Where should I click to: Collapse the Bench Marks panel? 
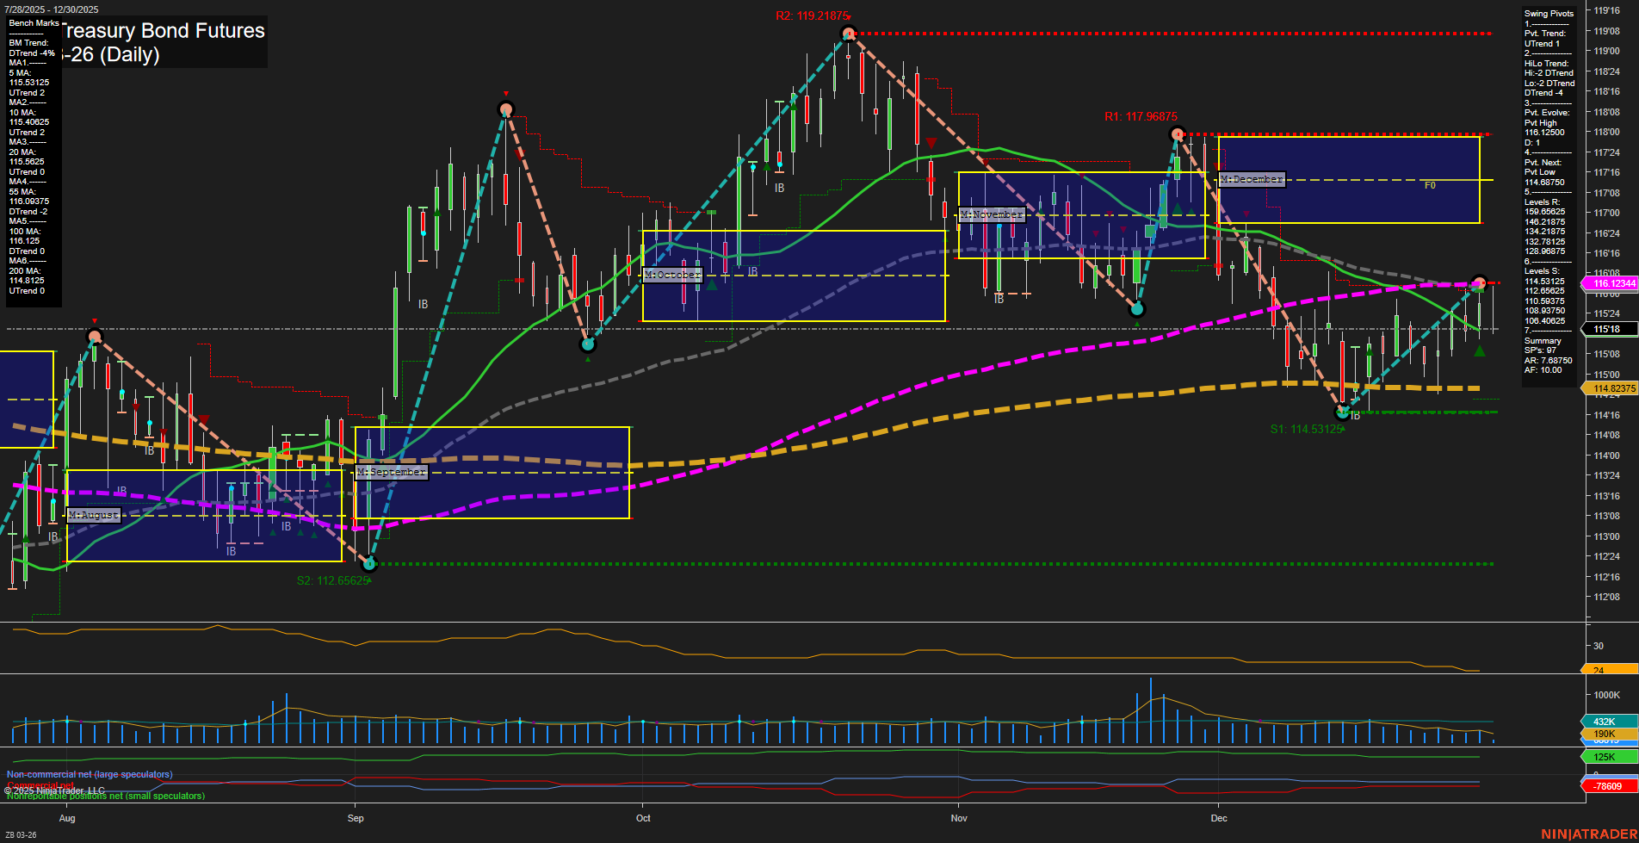[x=33, y=22]
